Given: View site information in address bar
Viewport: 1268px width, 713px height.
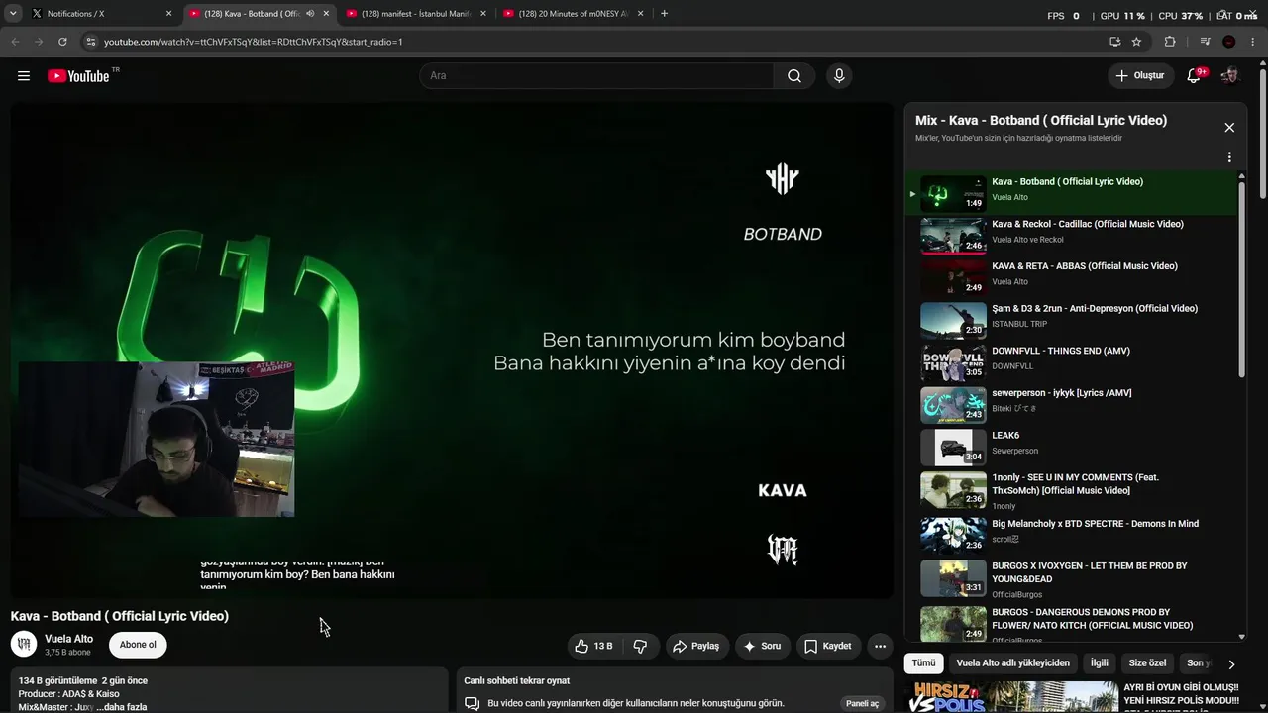Looking at the screenshot, I should coord(90,42).
